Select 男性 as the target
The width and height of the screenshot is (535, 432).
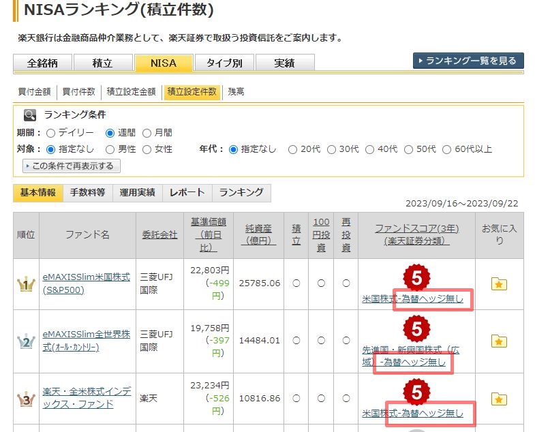click(x=110, y=149)
